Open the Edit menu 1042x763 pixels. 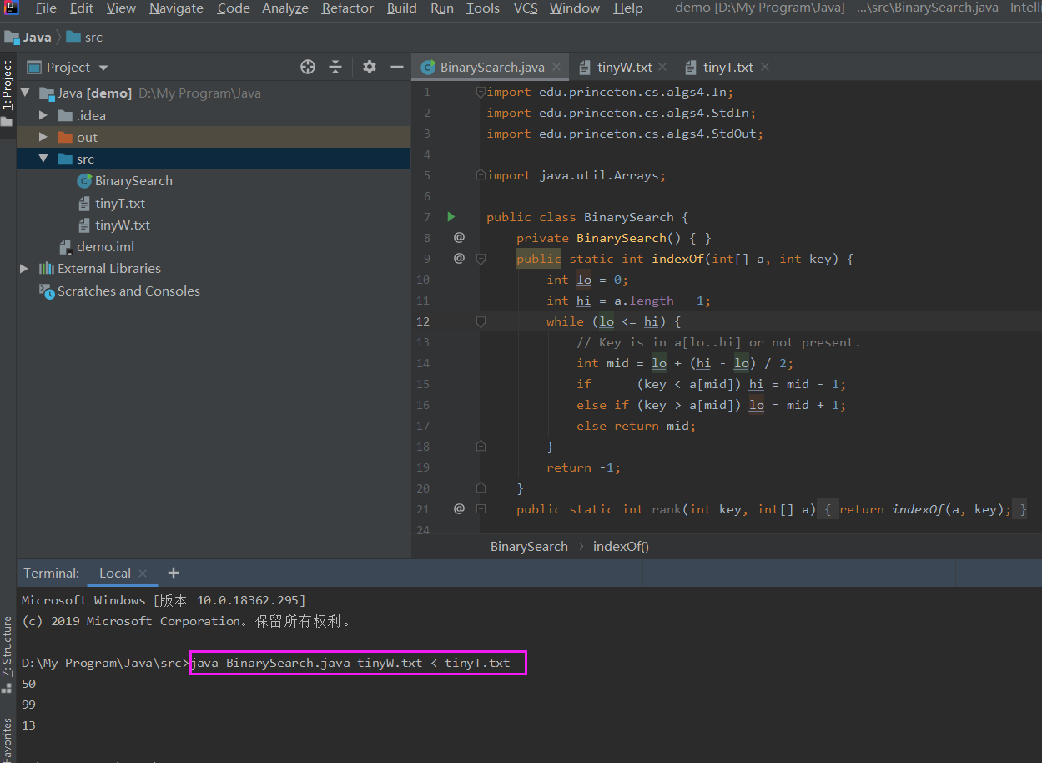[x=82, y=8]
